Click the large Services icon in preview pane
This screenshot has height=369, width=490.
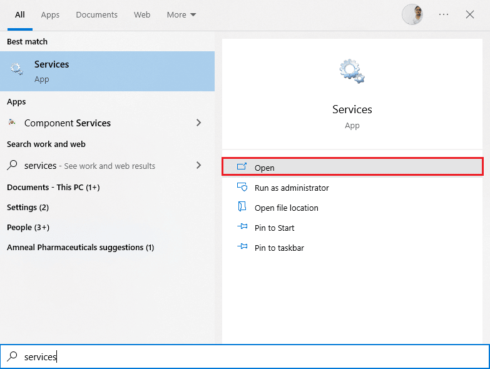pos(352,72)
